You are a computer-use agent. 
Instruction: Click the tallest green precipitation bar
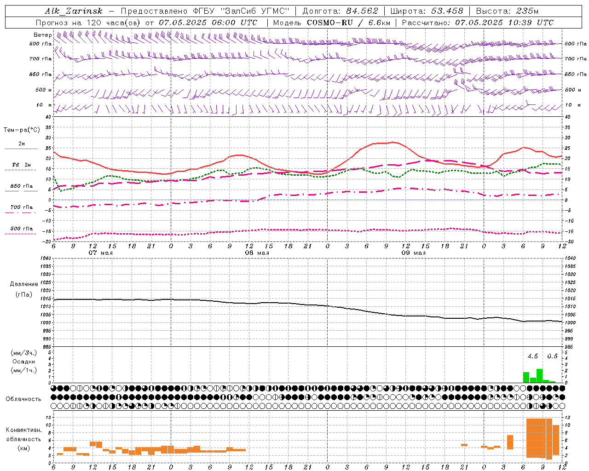[x=539, y=376]
